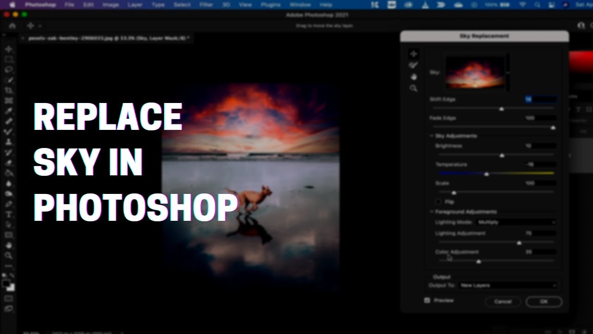The image size is (593, 334).
Task: Click the foreground and background color swatches
Action: point(9,285)
